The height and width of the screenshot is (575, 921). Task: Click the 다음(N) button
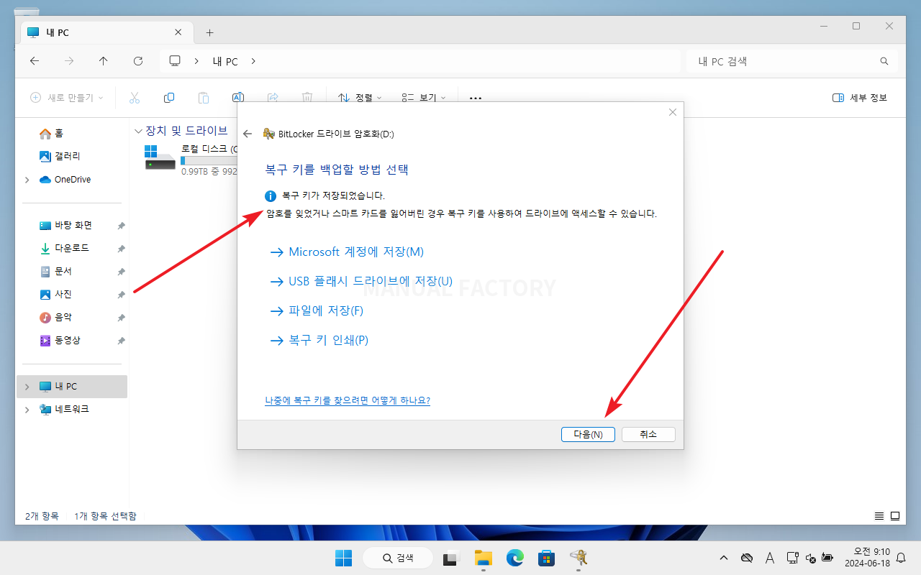pos(588,434)
